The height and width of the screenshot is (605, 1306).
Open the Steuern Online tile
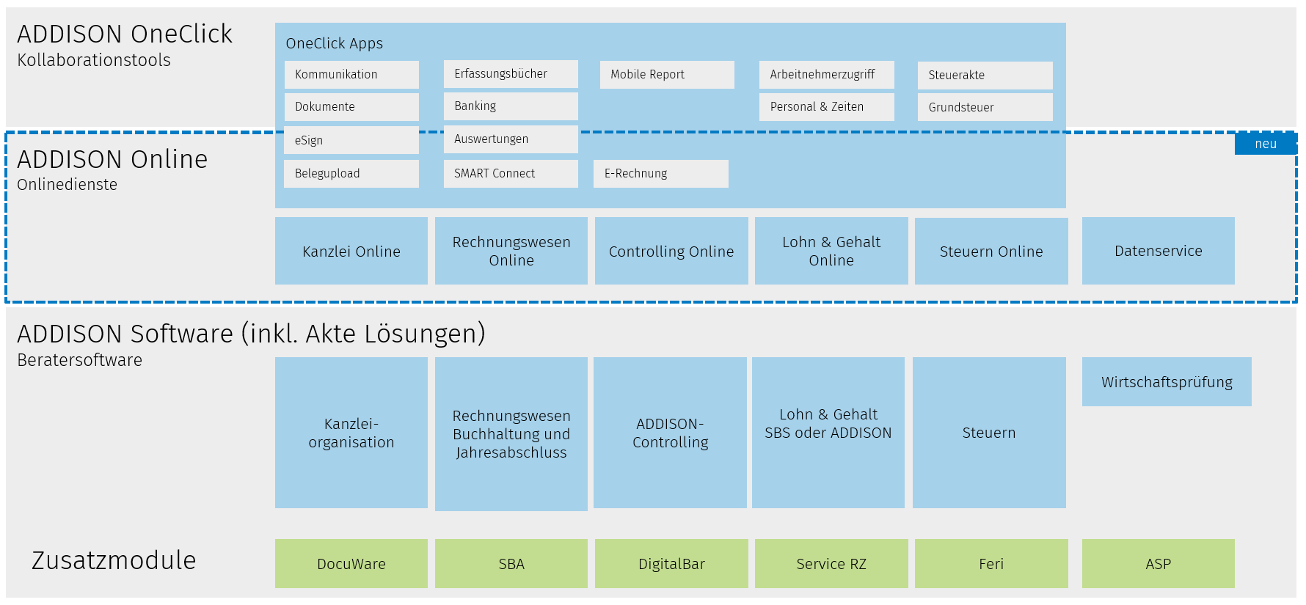click(x=991, y=251)
